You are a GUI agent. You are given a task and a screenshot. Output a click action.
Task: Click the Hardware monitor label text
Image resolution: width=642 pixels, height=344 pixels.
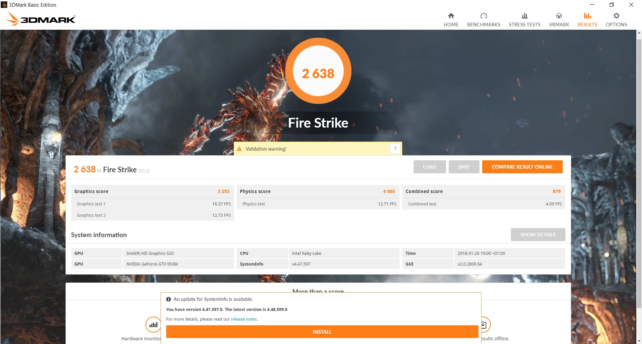141,339
